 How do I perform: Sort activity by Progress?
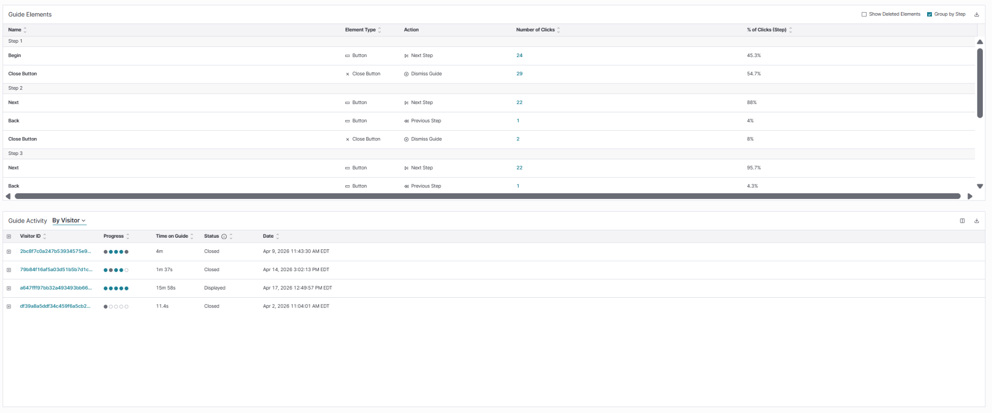pos(128,236)
